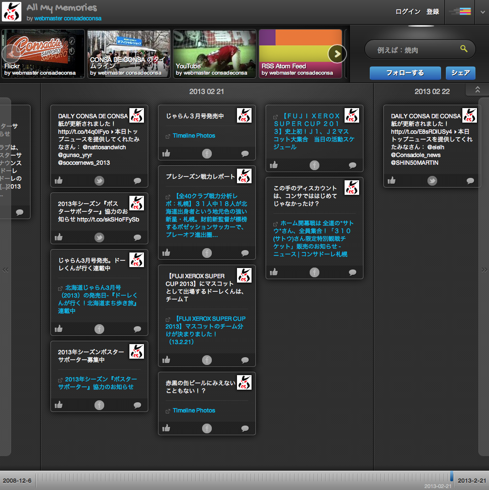This screenshot has height=490, width=489.
Task: Click Facebook icon on プレシーズン戦力レポート card
Action: click(207, 253)
